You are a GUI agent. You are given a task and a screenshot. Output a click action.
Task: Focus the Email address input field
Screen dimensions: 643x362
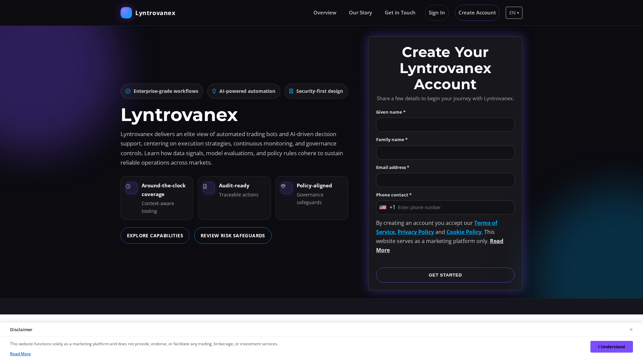point(445,180)
